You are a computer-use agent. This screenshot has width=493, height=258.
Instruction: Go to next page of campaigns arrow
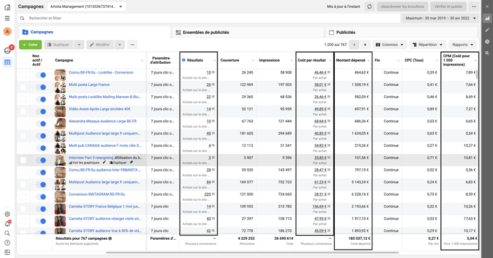(x=365, y=45)
